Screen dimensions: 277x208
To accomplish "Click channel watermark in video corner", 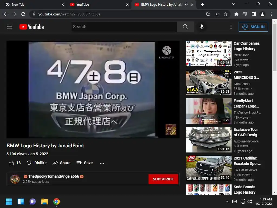I will 171,130.
